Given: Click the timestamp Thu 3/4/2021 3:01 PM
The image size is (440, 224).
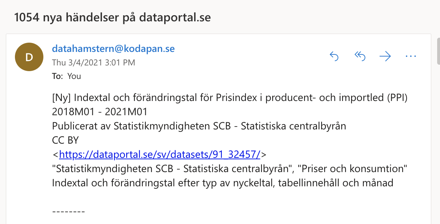Looking at the screenshot, I should (x=93, y=63).
